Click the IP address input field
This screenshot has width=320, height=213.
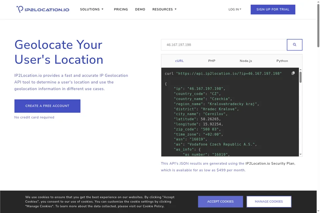click(x=224, y=45)
